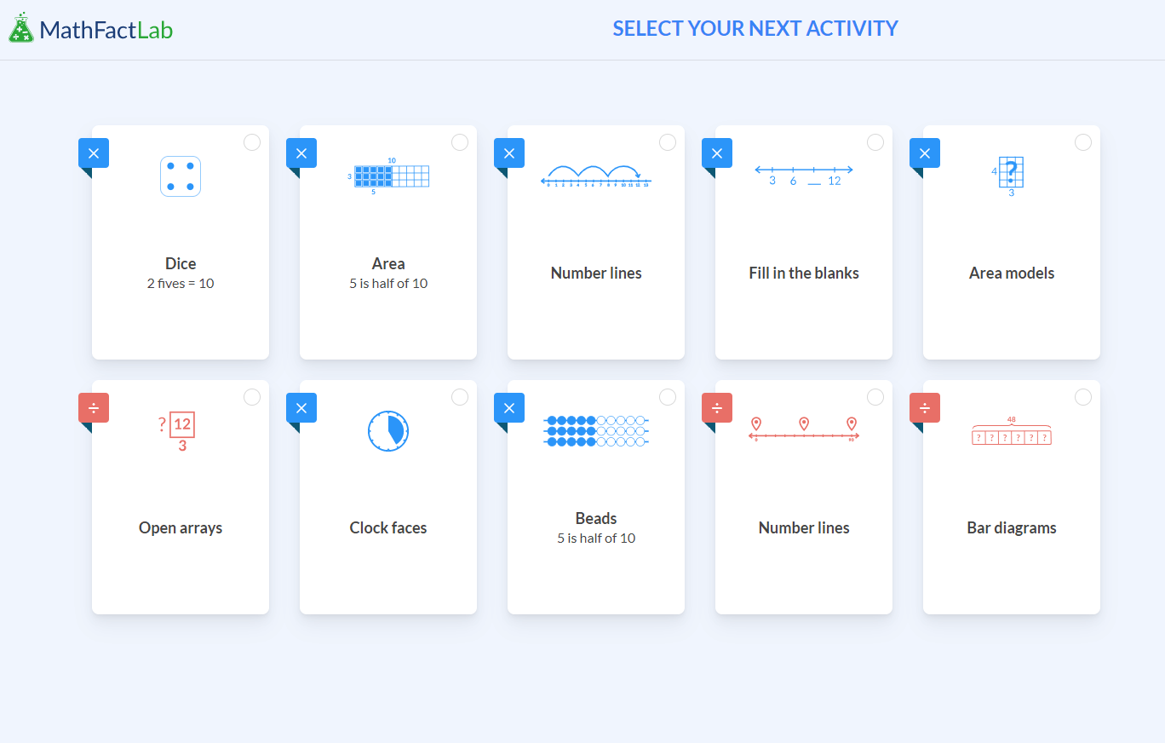Select the radio circle on Clock faces card
This screenshot has width=1165, height=743.
pyautogui.click(x=460, y=397)
